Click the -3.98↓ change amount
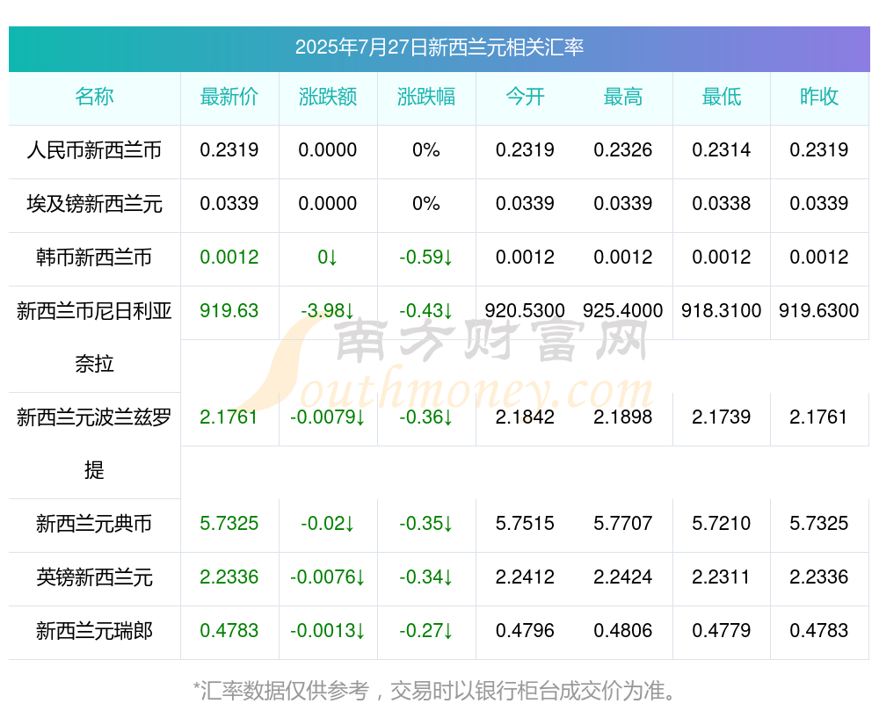Screen dimensions: 879x718 click(328, 310)
